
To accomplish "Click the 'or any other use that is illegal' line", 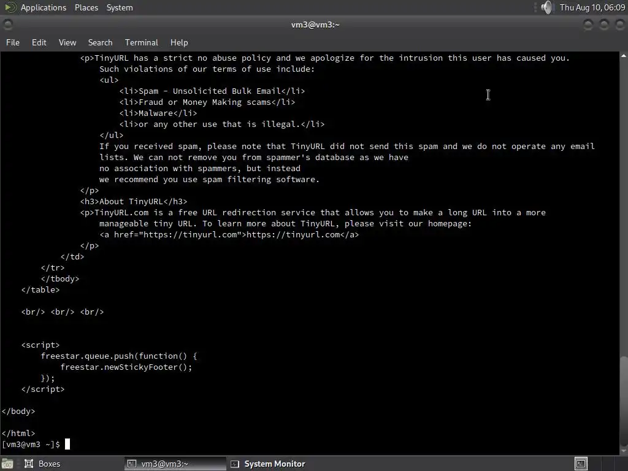I will click(221, 124).
